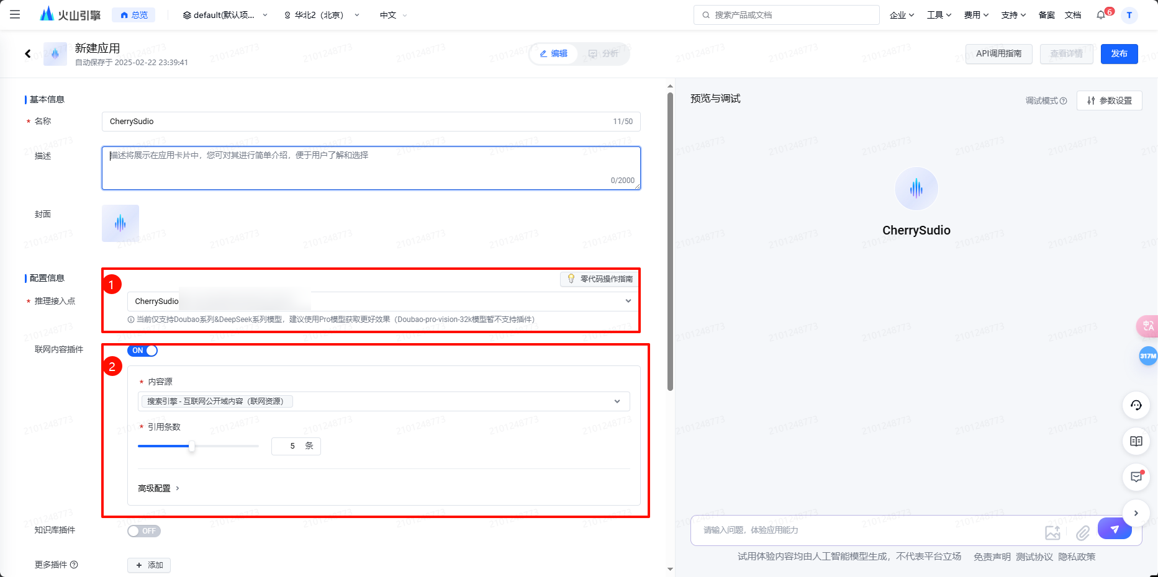Image resolution: width=1158 pixels, height=577 pixels.
Task: Click the paperclip attachment icon
Action: click(x=1083, y=532)
